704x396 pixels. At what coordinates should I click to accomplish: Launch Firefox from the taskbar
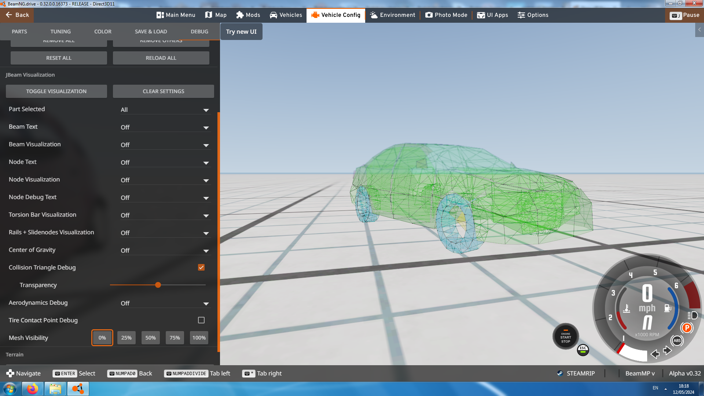pos(32,389)
